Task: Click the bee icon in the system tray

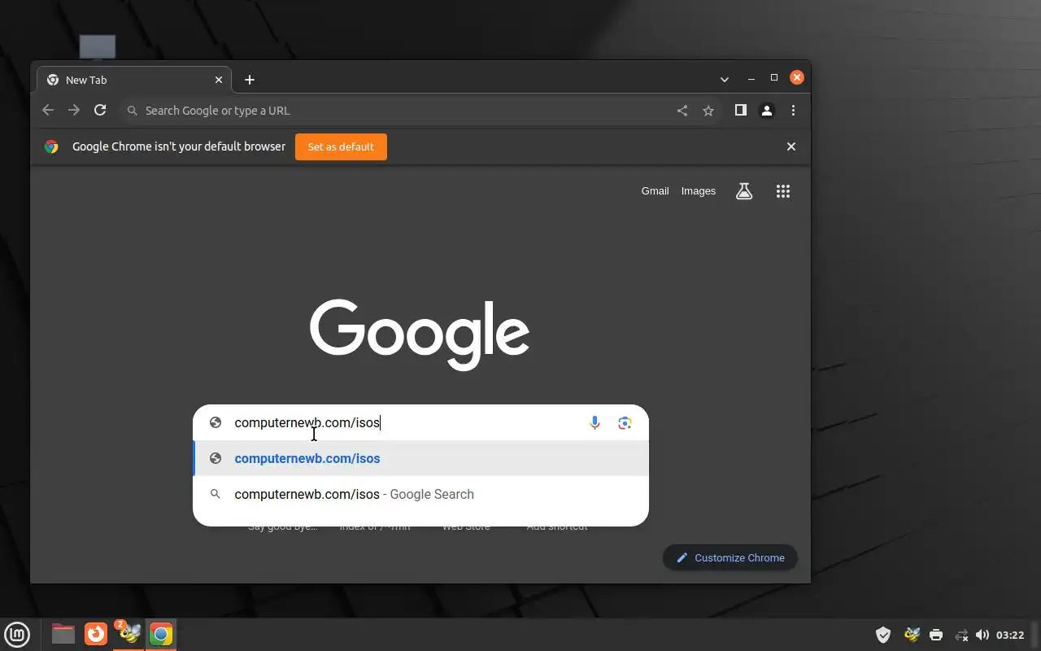Action: point(912,635)
